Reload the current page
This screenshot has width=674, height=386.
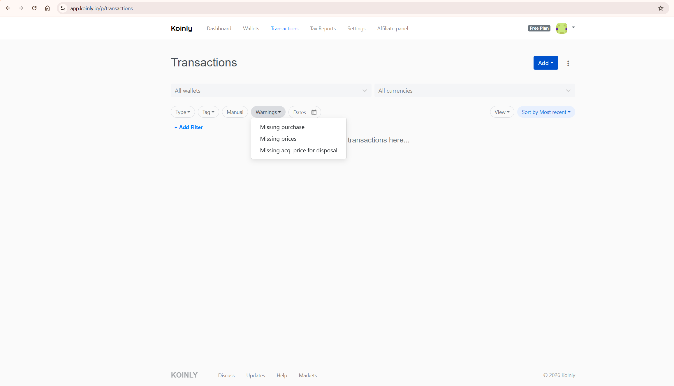[x=34, y=8]
